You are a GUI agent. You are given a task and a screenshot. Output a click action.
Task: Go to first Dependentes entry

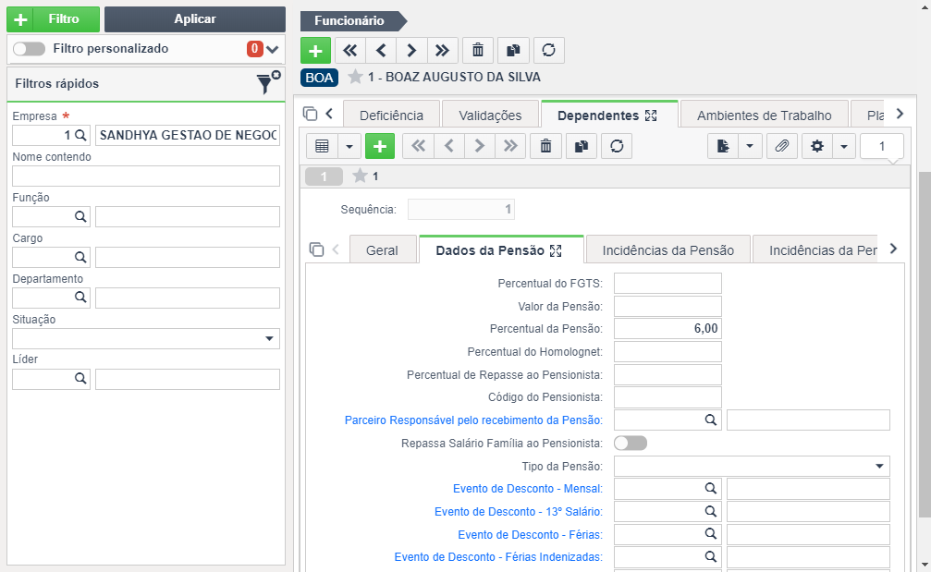pos(418,146)
